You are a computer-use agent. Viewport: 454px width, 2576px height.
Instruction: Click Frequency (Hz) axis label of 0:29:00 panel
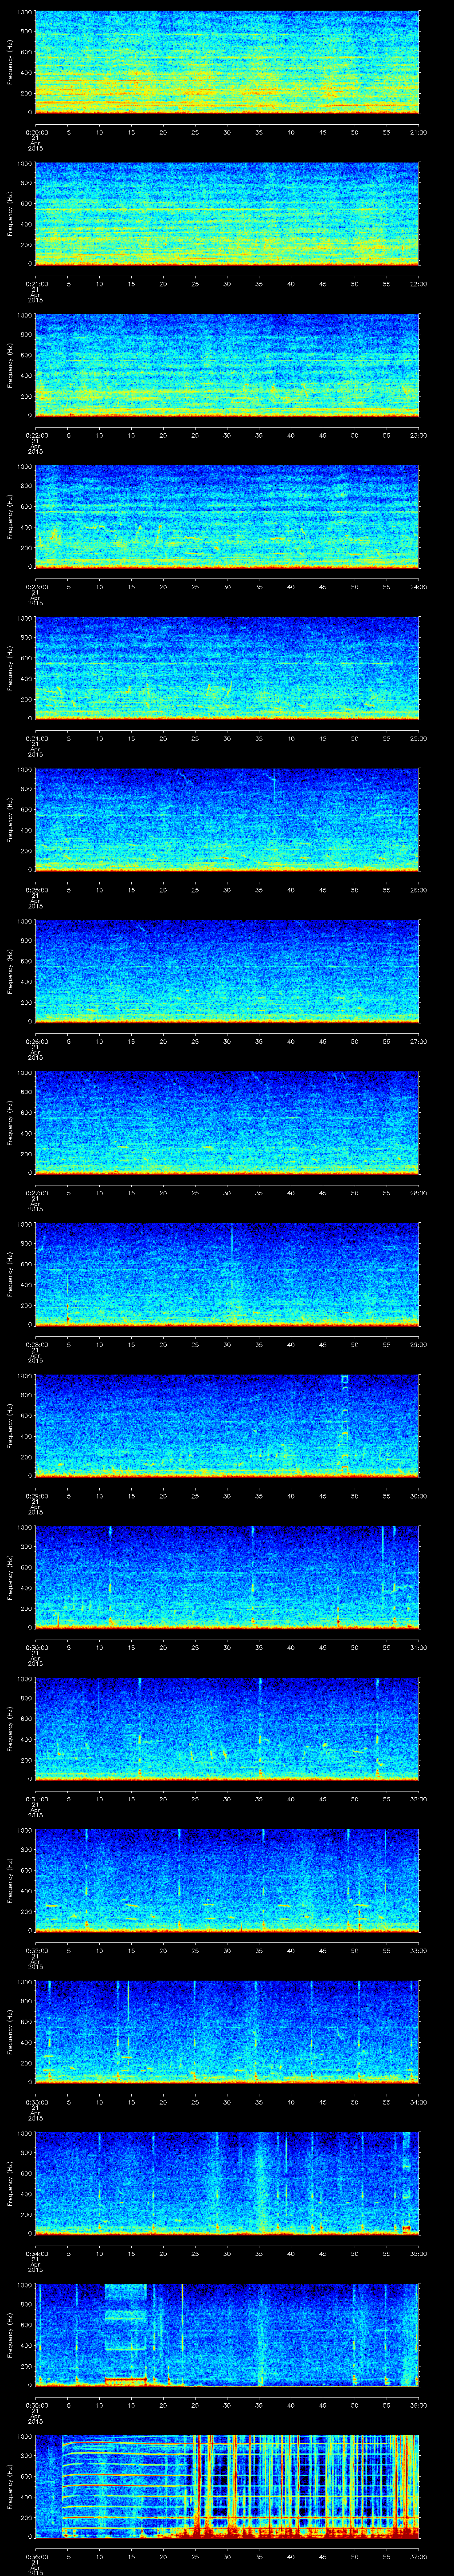(x=10, y=1425)
